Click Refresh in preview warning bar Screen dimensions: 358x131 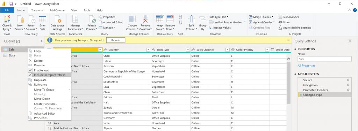(x=116, y=40)
